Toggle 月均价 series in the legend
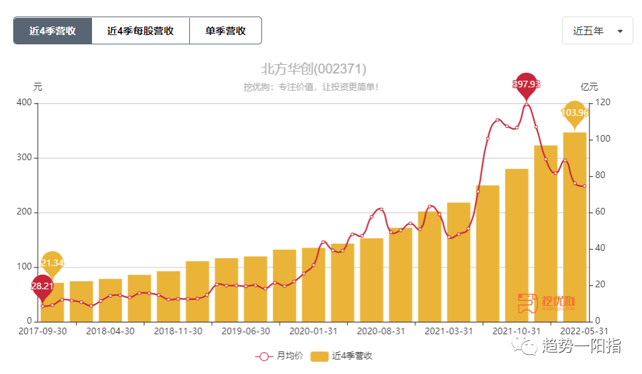 (x=279, y=356)
